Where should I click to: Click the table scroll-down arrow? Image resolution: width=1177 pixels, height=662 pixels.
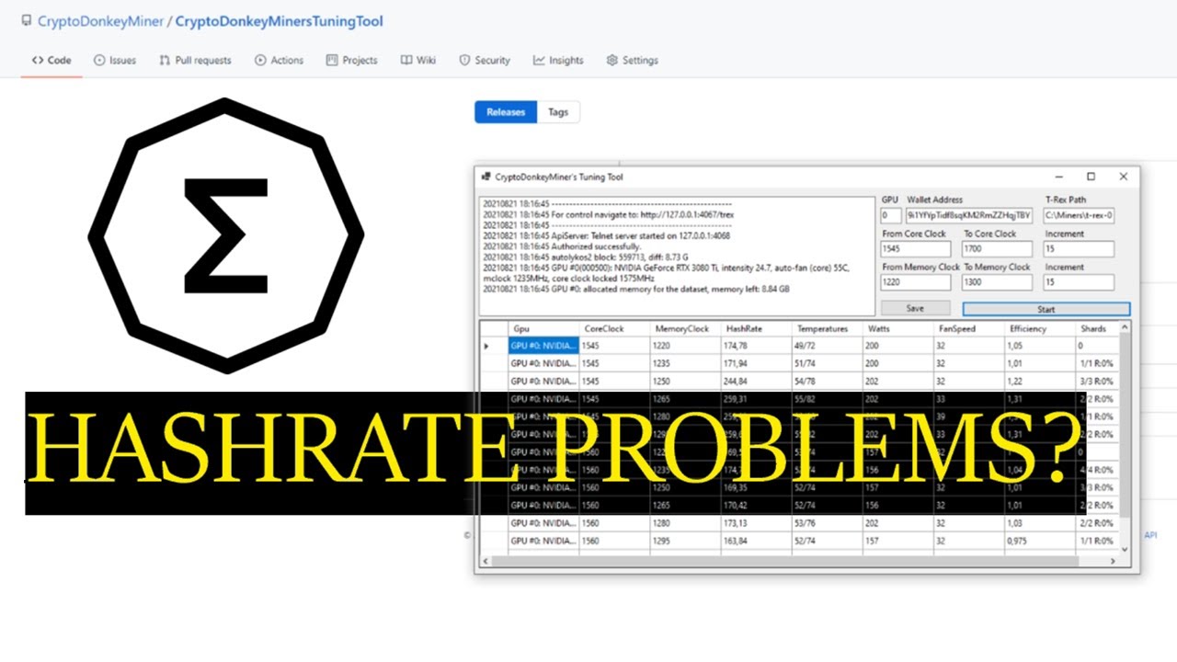pyautogui.click(x=1125, y=548)
